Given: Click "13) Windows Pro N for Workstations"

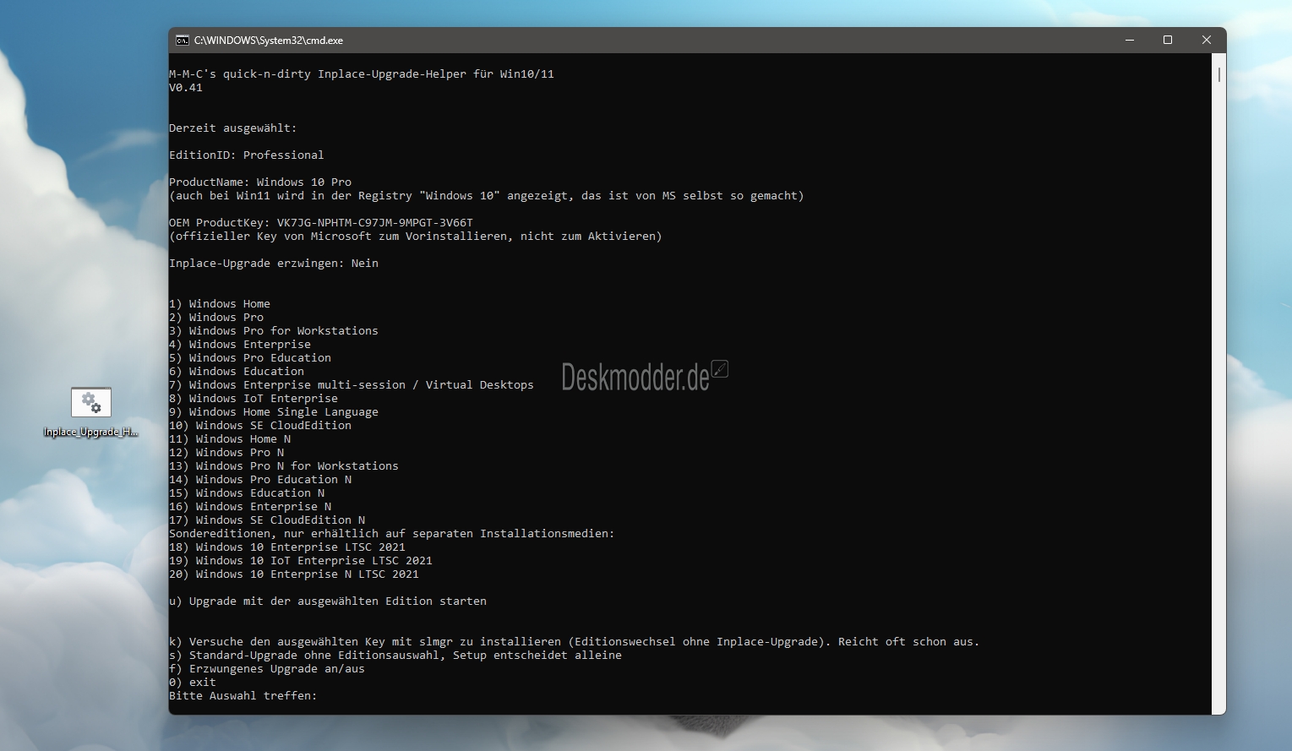Looking at the screenshot, I should click(x=284, y=466).
